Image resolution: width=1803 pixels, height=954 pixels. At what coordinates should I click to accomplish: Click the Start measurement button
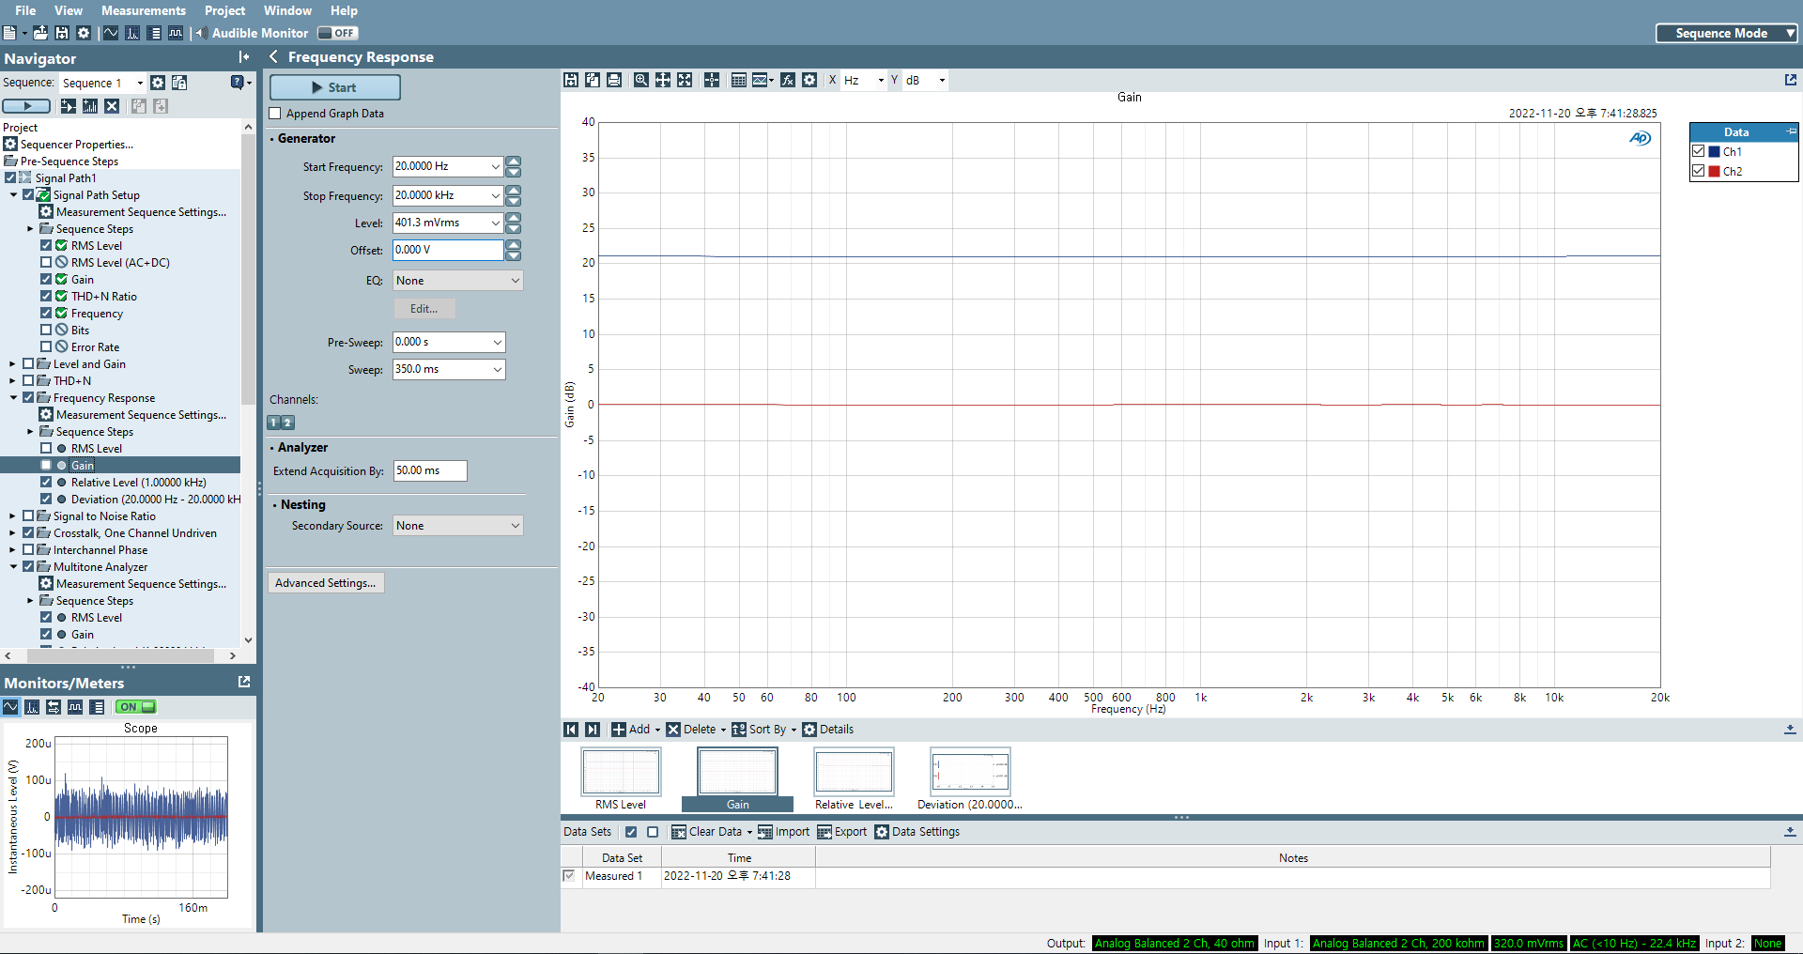(335, 87)
